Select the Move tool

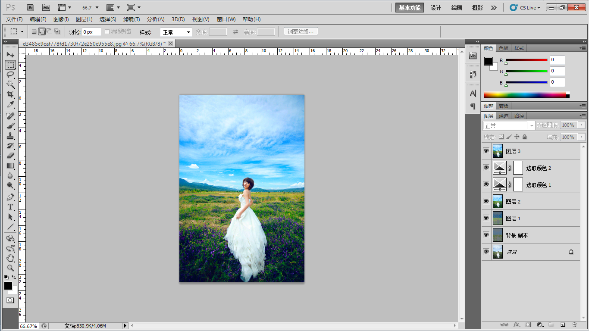click(10, 55)
